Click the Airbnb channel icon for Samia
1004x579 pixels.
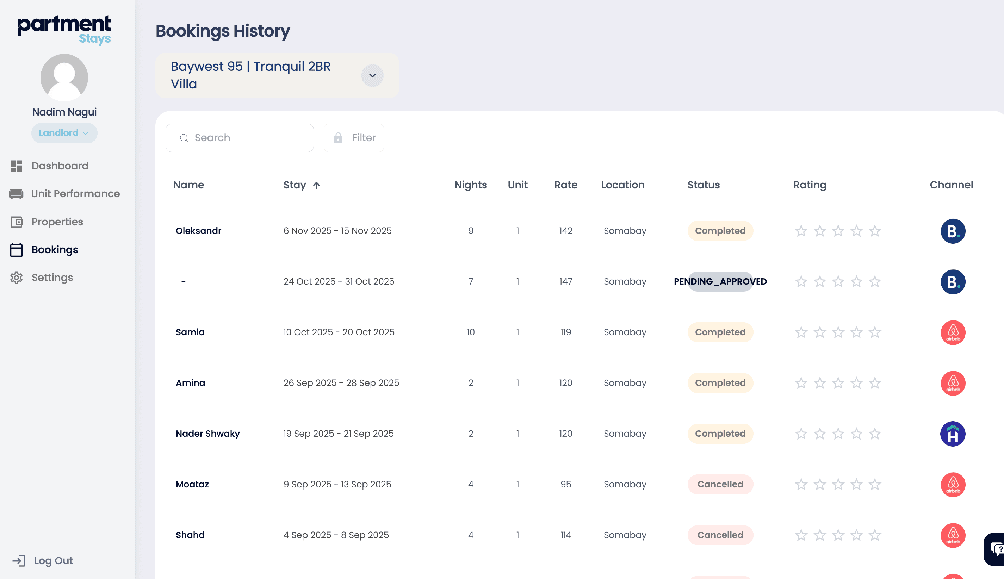click(x=953, y=332)
